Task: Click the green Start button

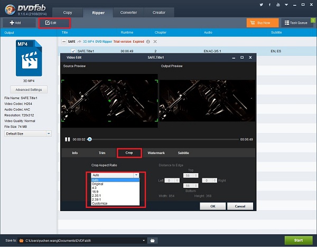Action: (299, 240)
